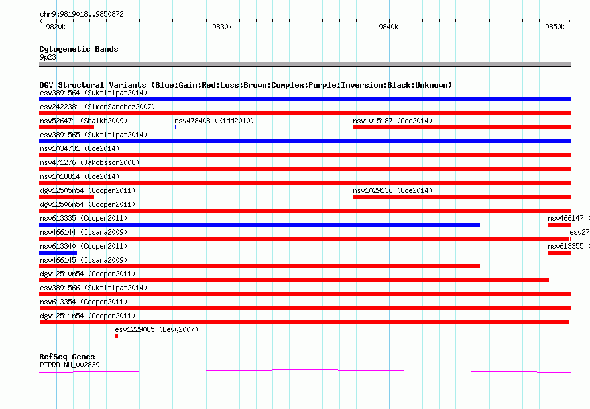Click the short blue bar under nsv613340
590x409 pixels.
point(58,253)
